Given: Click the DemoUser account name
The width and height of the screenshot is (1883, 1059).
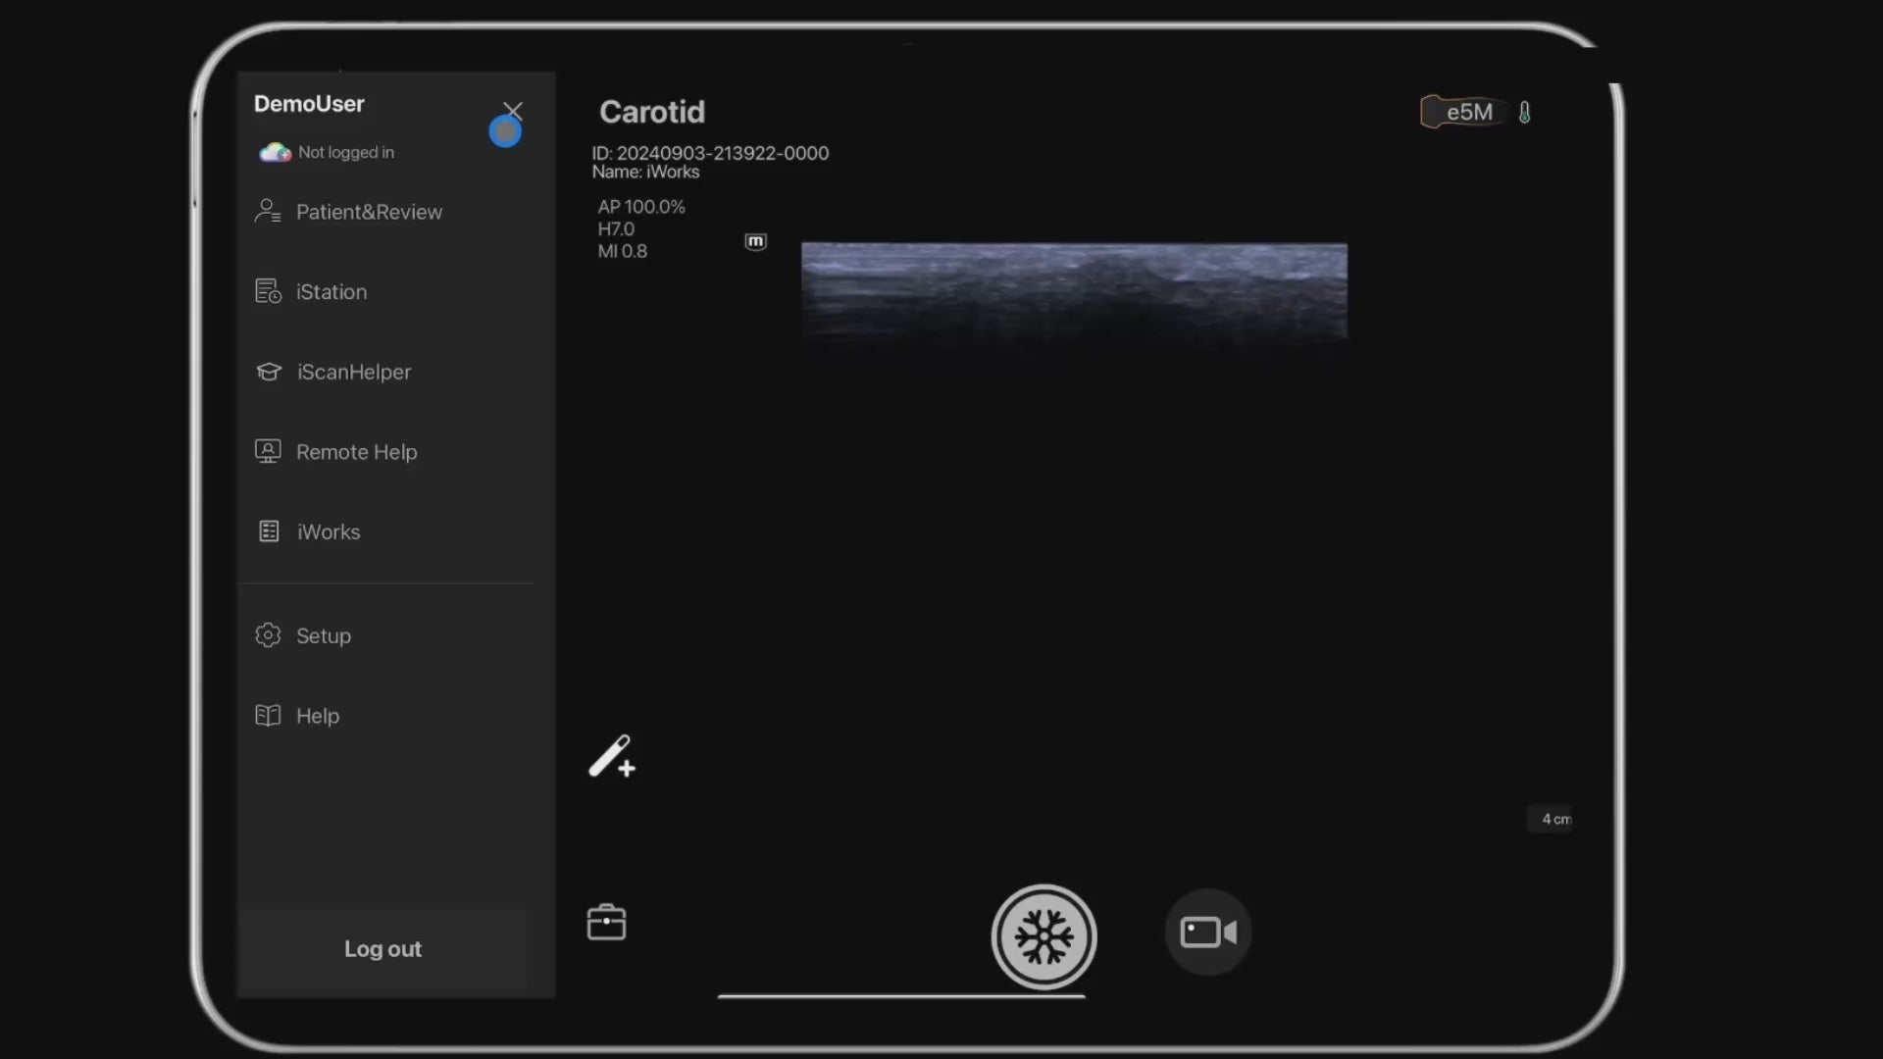Looking at the screenshot, I should coord(309,104).
